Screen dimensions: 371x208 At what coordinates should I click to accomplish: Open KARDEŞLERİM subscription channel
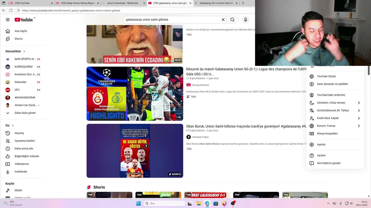coord(23,67)
